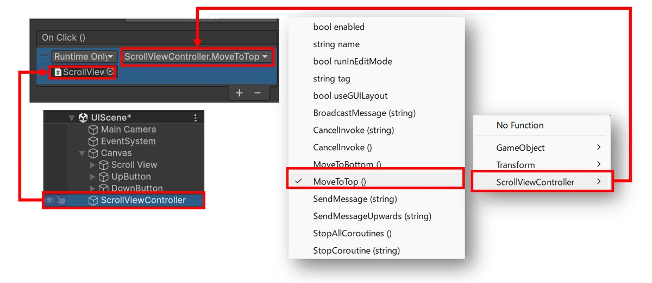
Task: Click the pickability hand icon for ScrollViewController
Action: click(x=61, y=200)
